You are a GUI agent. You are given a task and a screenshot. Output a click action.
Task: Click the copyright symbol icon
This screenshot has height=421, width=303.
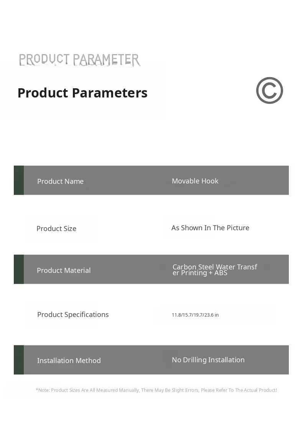click(x=269, y=91)
